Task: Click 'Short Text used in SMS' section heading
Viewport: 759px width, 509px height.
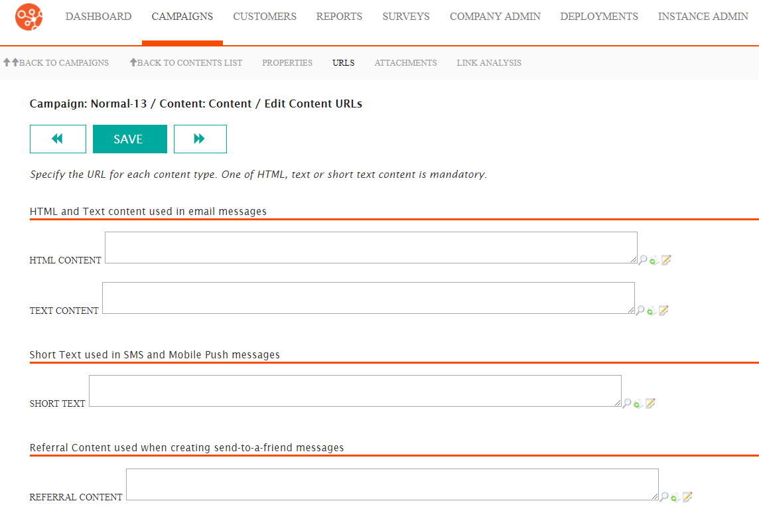Action: pyautogui.click(x=155, y=354)
